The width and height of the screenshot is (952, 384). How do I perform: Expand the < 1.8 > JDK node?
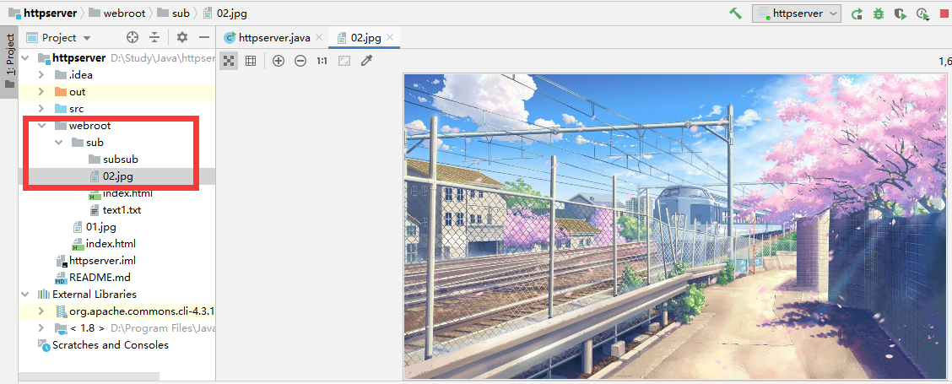tap(41, 328)
